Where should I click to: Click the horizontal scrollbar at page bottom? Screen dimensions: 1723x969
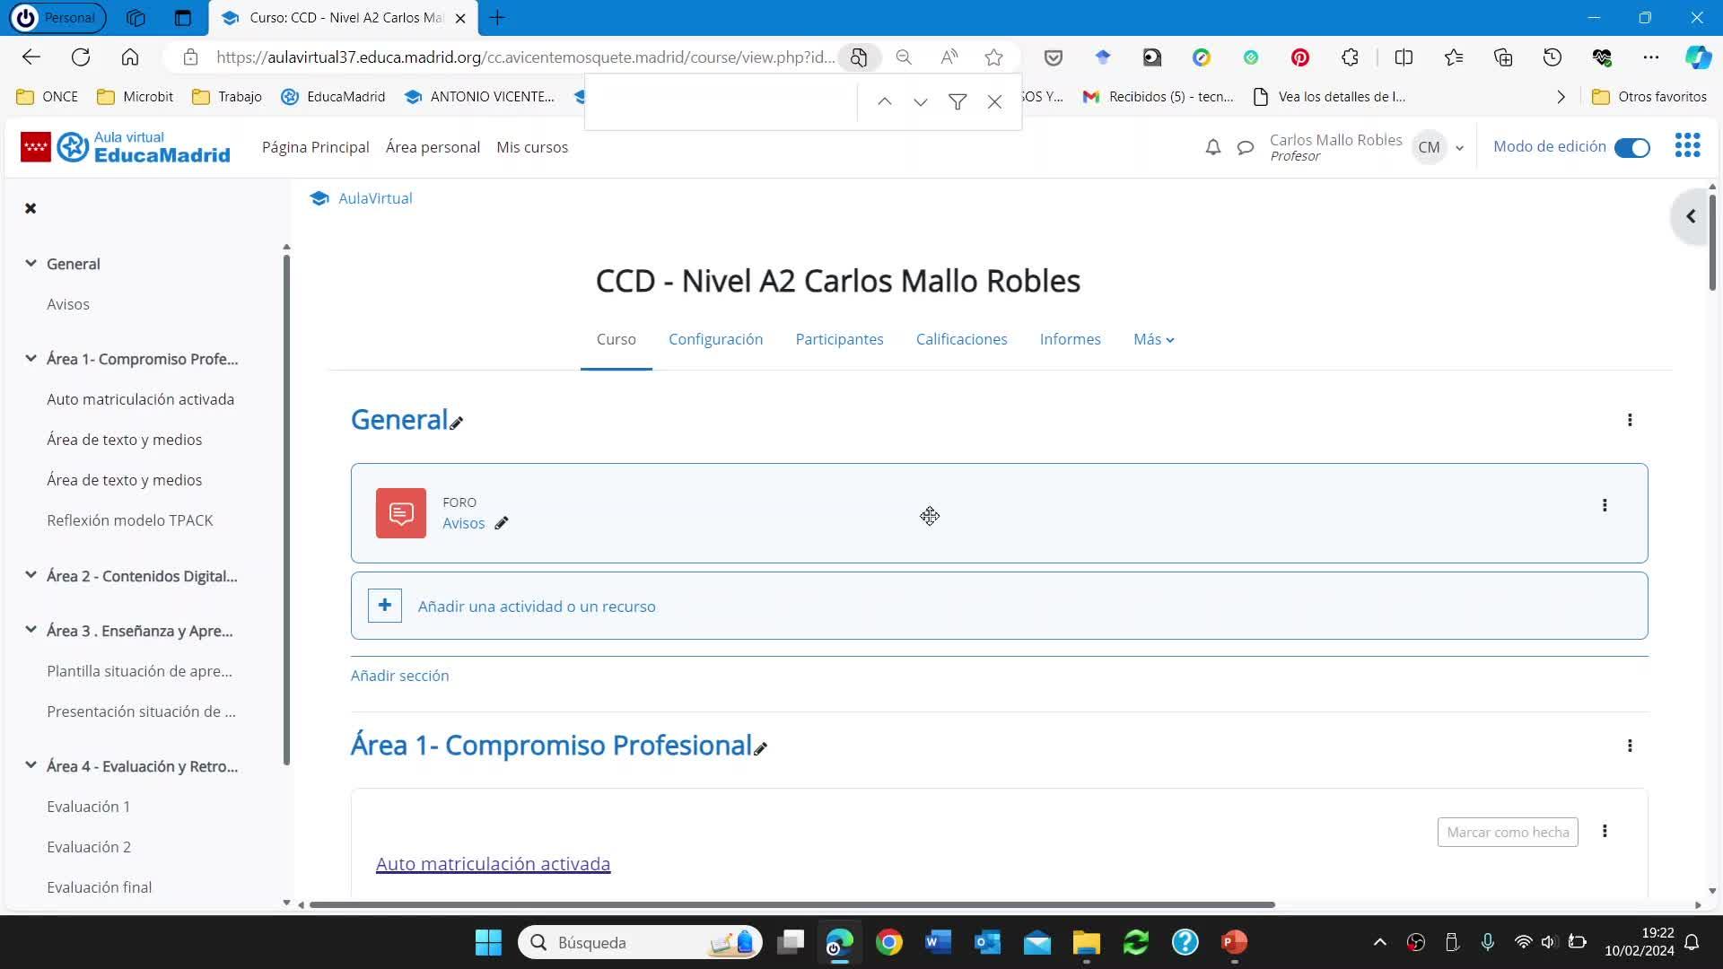tap(790, 904)
